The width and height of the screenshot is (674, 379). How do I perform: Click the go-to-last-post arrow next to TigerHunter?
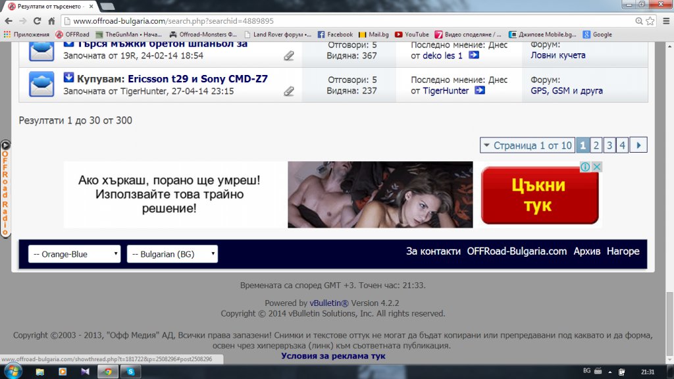[x=479, y=91]
